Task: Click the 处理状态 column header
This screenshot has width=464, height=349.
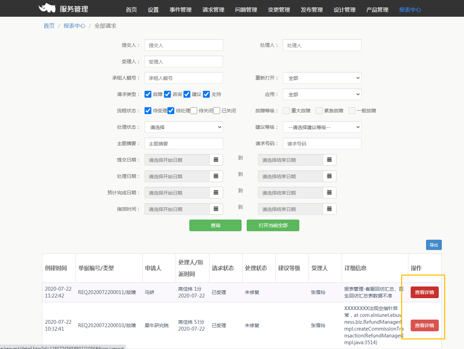Action: tap(256, 268)
